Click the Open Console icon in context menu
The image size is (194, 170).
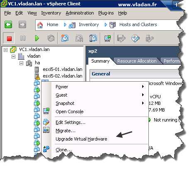46,111
